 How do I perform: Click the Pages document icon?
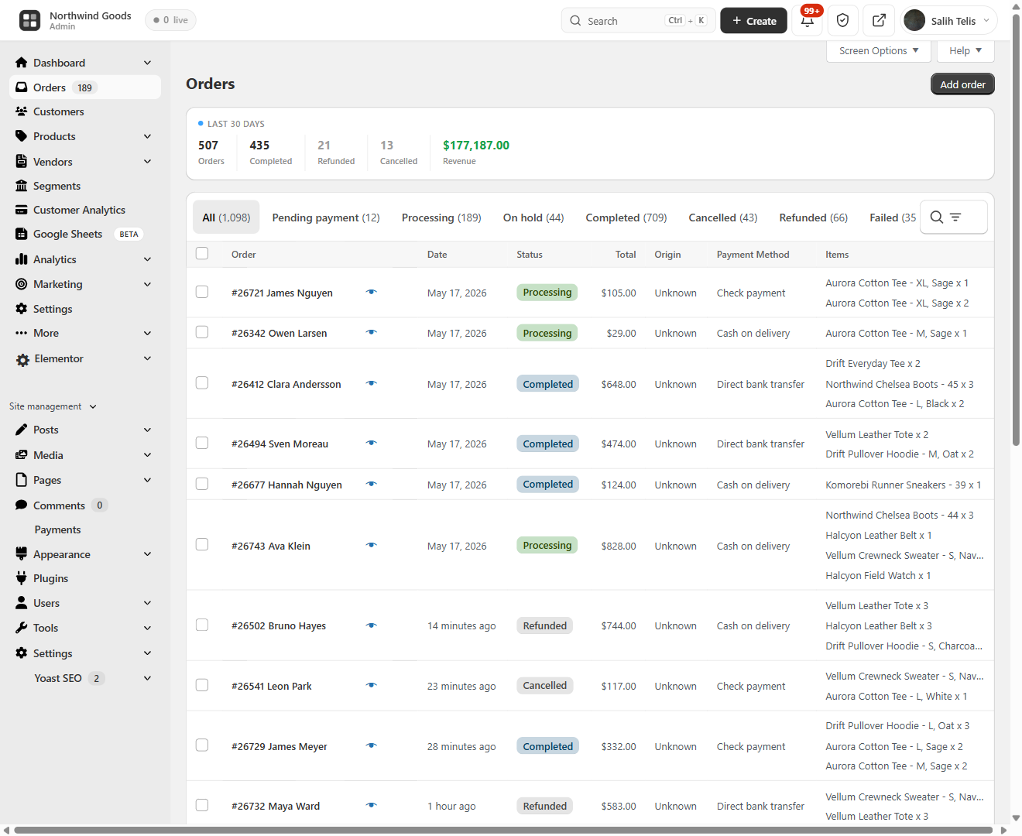pyautogui.click(x=22, y=480)
